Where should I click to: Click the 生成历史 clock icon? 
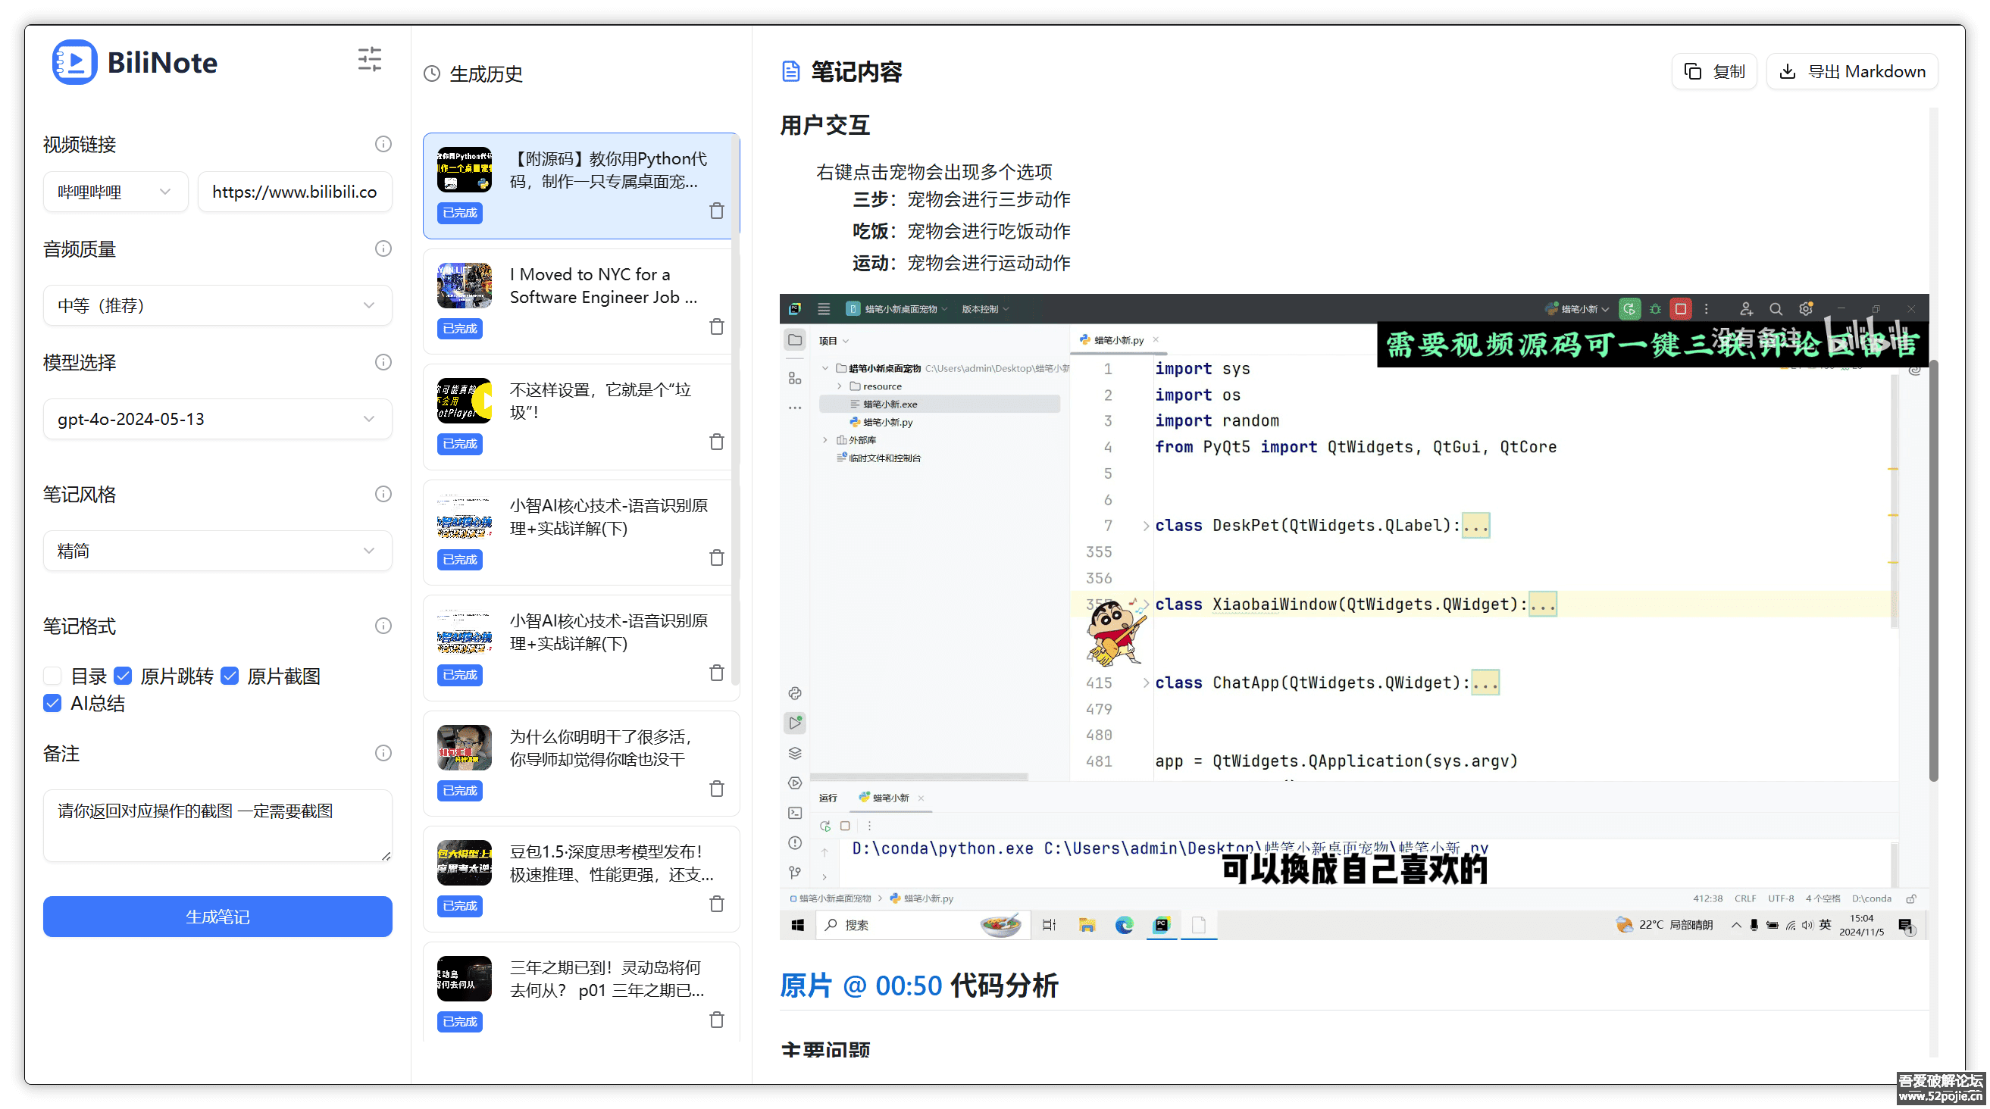pyautogui.click(x=432, y=73)
